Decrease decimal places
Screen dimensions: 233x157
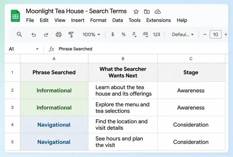click(134, 35)
